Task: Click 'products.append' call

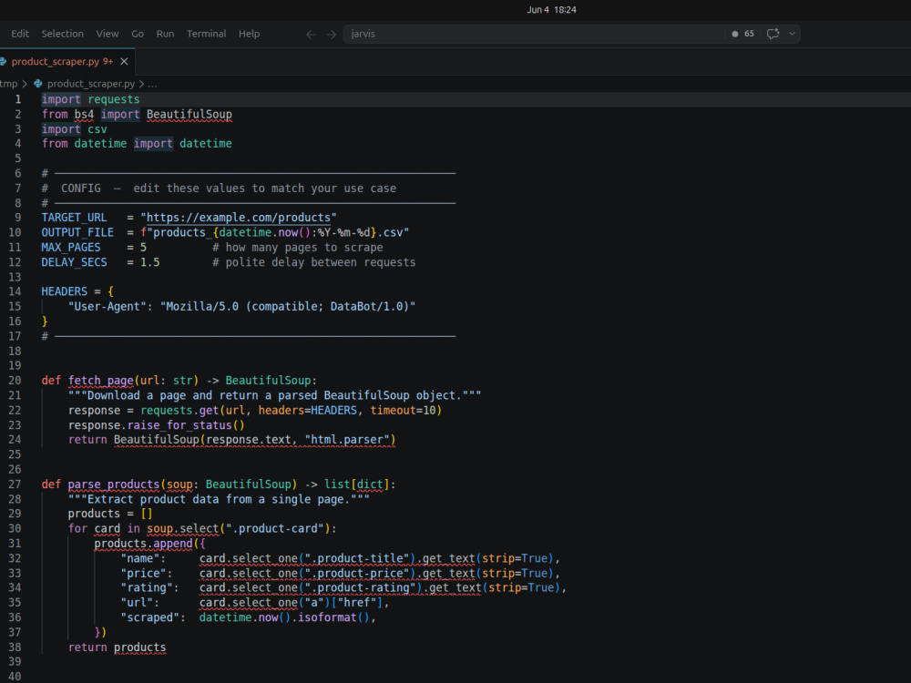Action: pyautogui.click(x=143, y=544)
